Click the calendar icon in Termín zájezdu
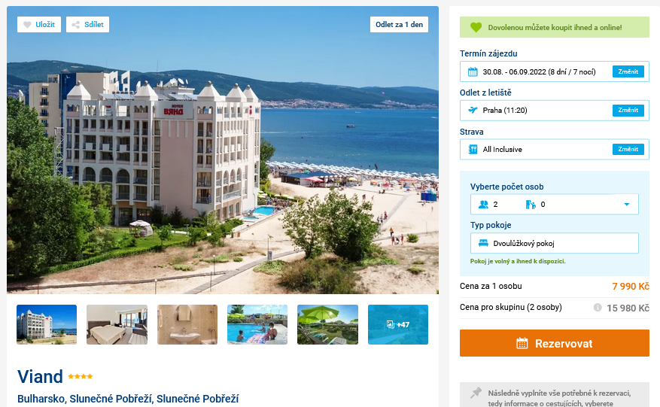Image resolution: width=660 pixels, height=407 pixels. click(x=473, y=72)
